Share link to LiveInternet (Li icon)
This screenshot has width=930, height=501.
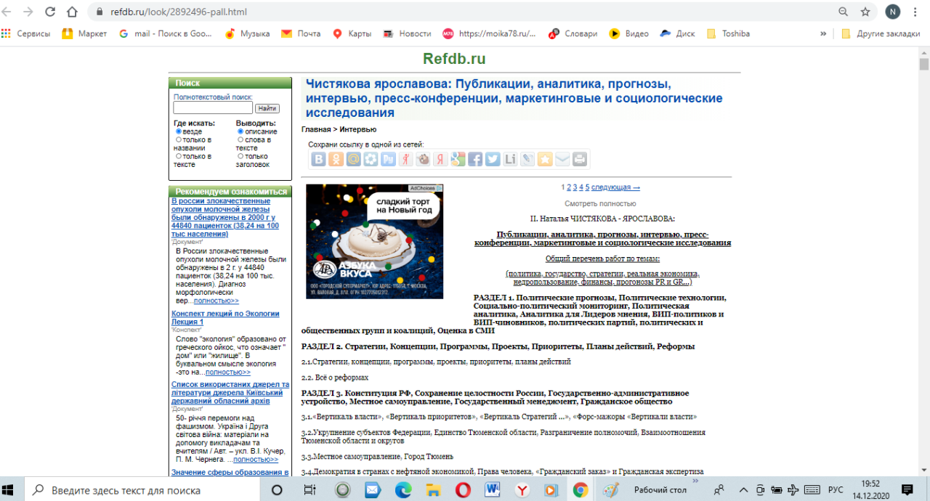click(x=510, y=159)
